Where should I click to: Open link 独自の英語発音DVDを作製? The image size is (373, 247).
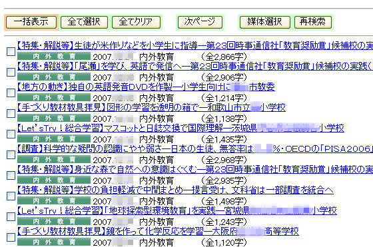coord(146,87)
